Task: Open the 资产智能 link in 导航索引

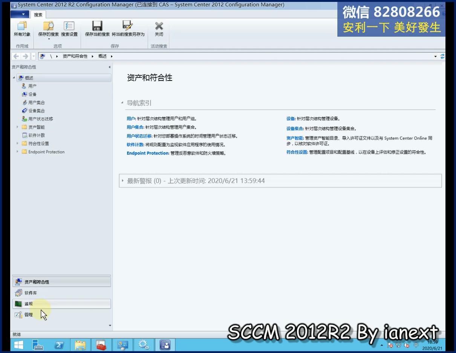Action: [x=295, y=138]
